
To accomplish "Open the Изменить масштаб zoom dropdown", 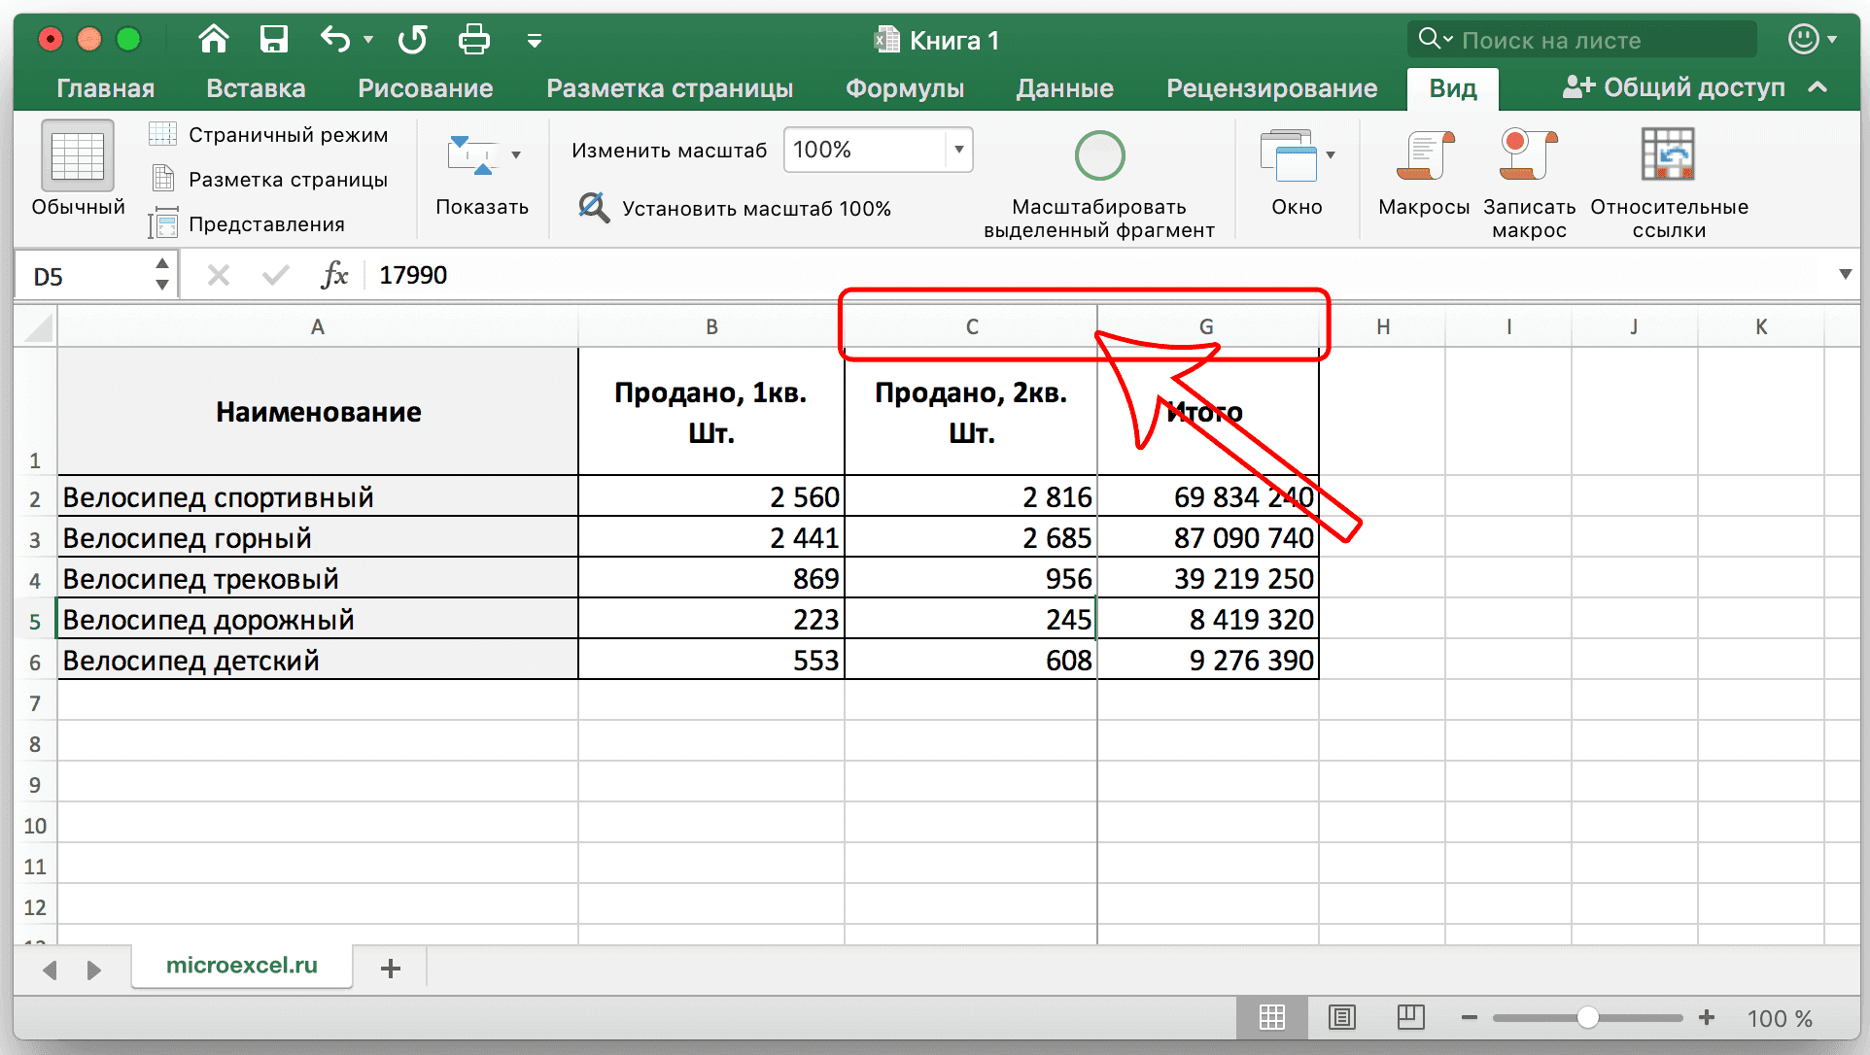I will (x=956, y=150).
